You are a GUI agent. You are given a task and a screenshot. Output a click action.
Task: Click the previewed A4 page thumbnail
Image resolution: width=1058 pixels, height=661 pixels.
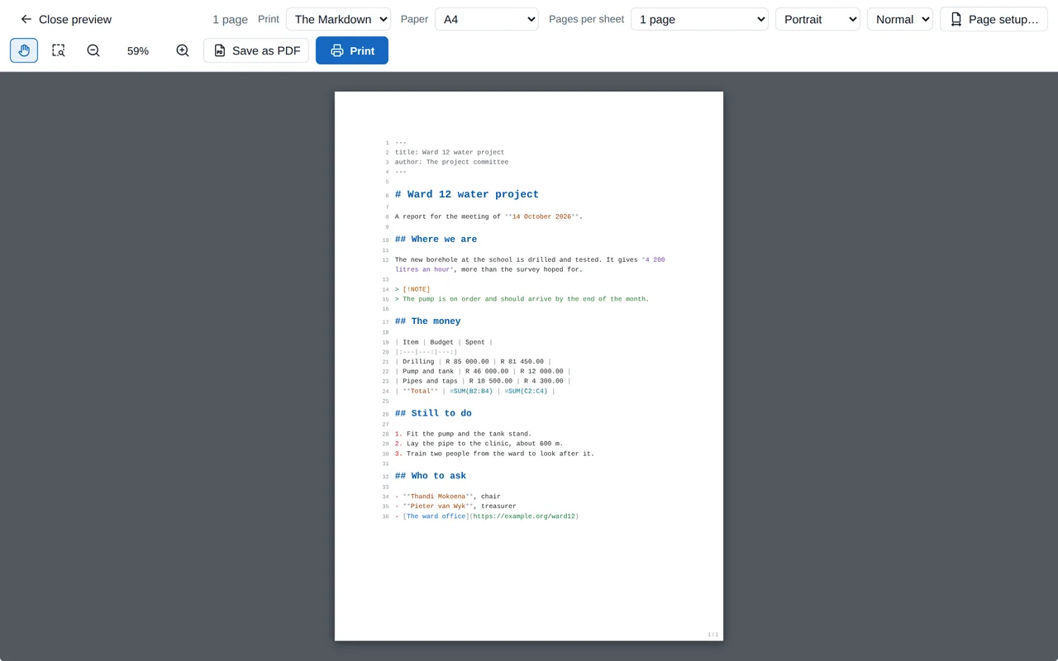click(x=529, y=366)
